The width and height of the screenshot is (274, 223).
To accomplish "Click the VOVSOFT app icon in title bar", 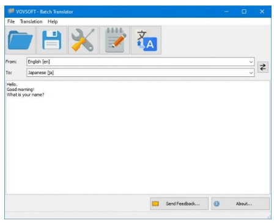I will [x=11, y=11].
